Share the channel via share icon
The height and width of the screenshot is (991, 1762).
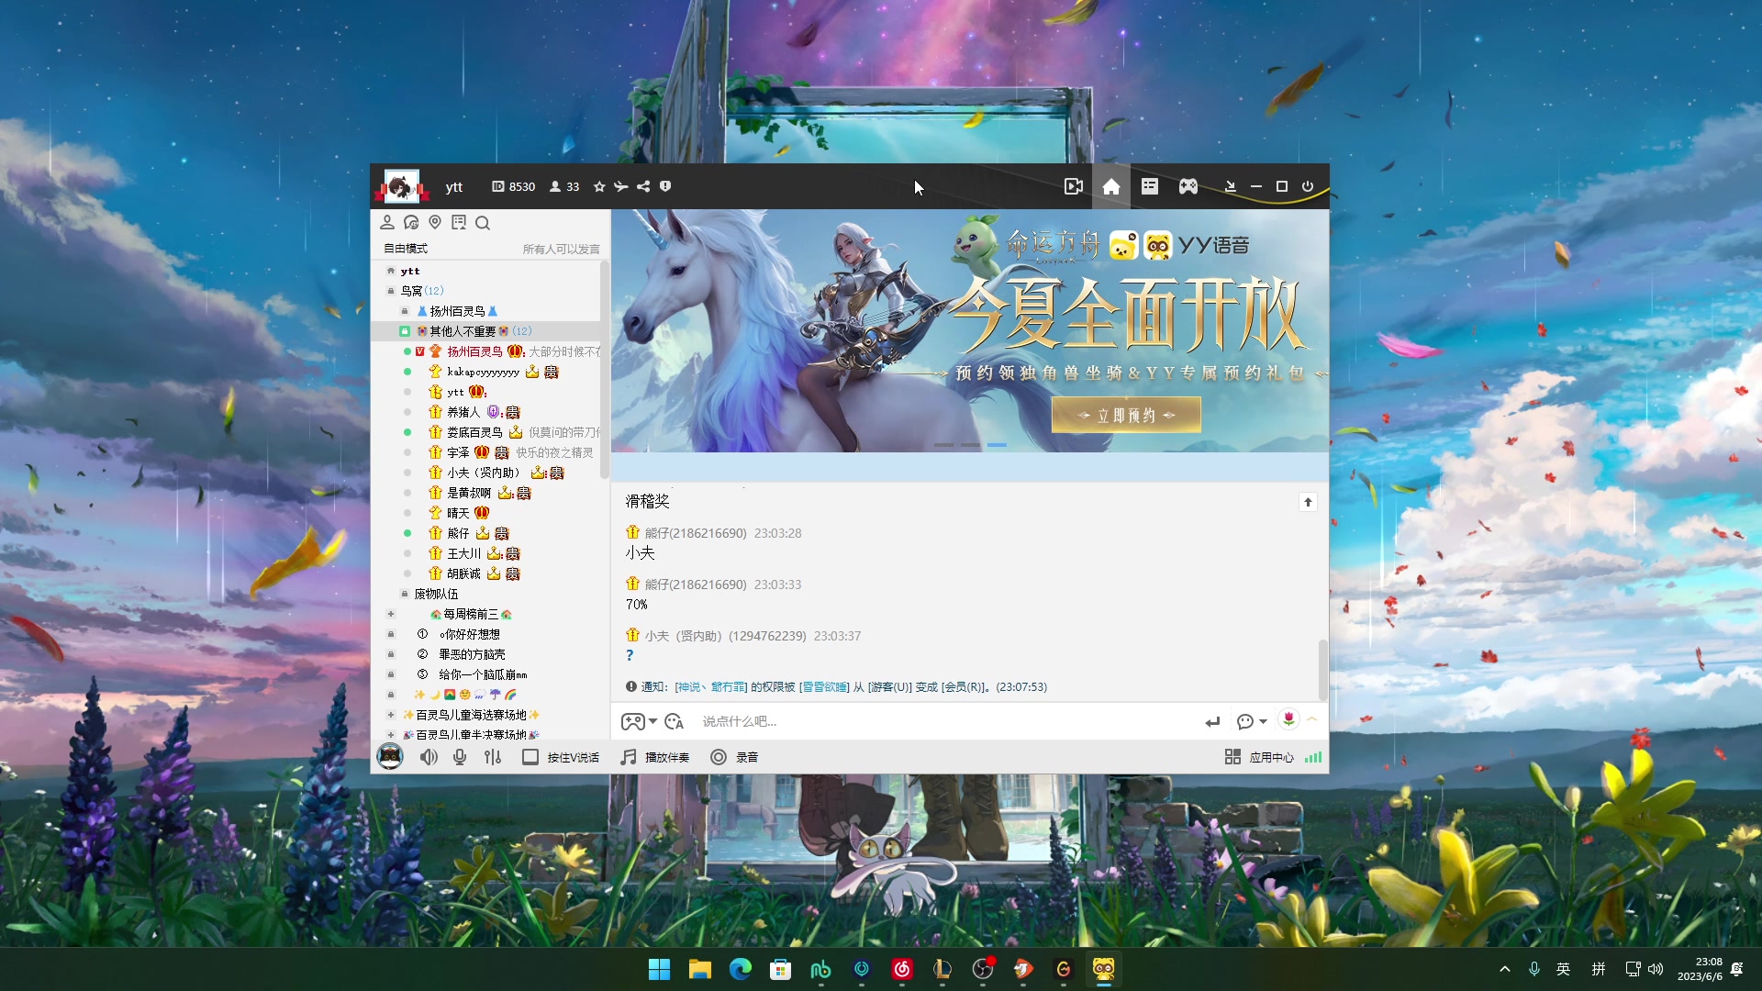643,186
